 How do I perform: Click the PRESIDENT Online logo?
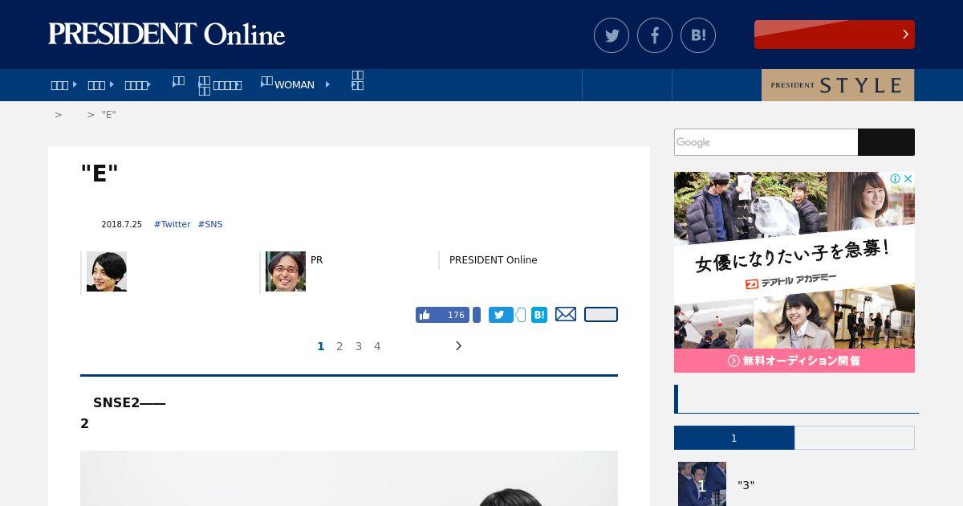click(x=167, y=35)
